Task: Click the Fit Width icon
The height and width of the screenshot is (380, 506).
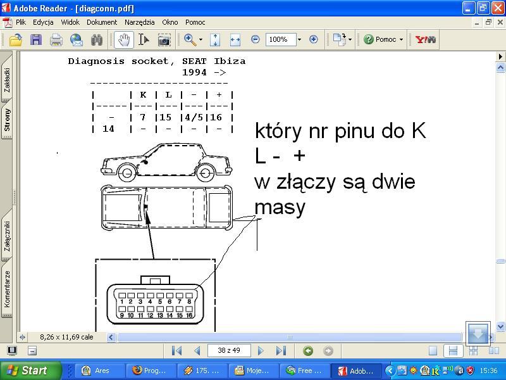Action: (235, 40)
